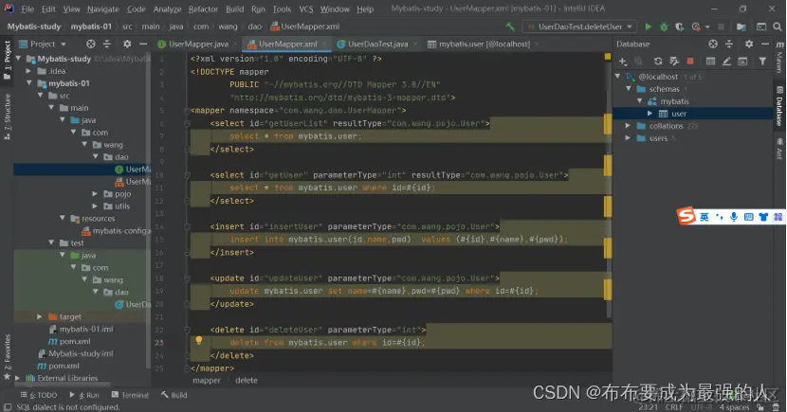Hide the Project panel with the minus icon
Viewport: 787px width, 412px height.
(x=143, y=45)
